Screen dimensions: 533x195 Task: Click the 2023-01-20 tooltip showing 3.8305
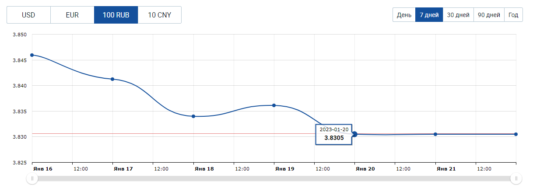coord(334,134)
